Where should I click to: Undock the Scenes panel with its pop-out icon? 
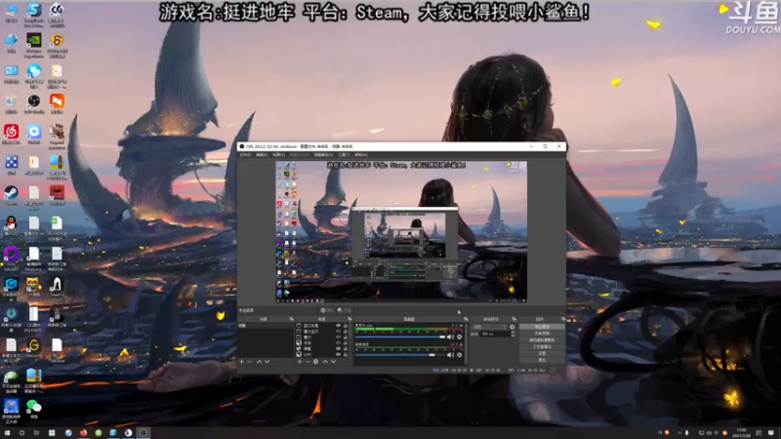point(291,319)
